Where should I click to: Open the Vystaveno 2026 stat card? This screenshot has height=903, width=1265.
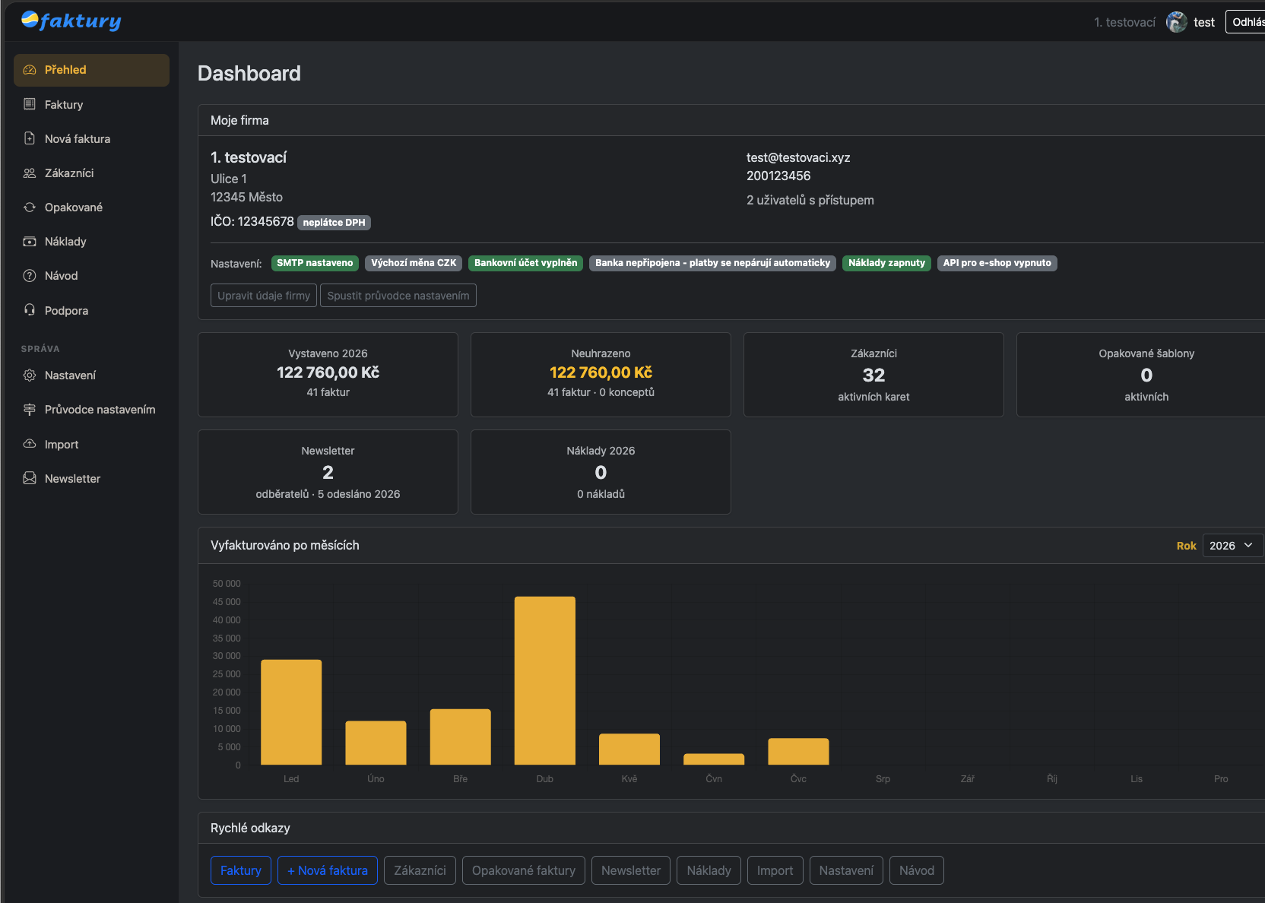[328, 375]
